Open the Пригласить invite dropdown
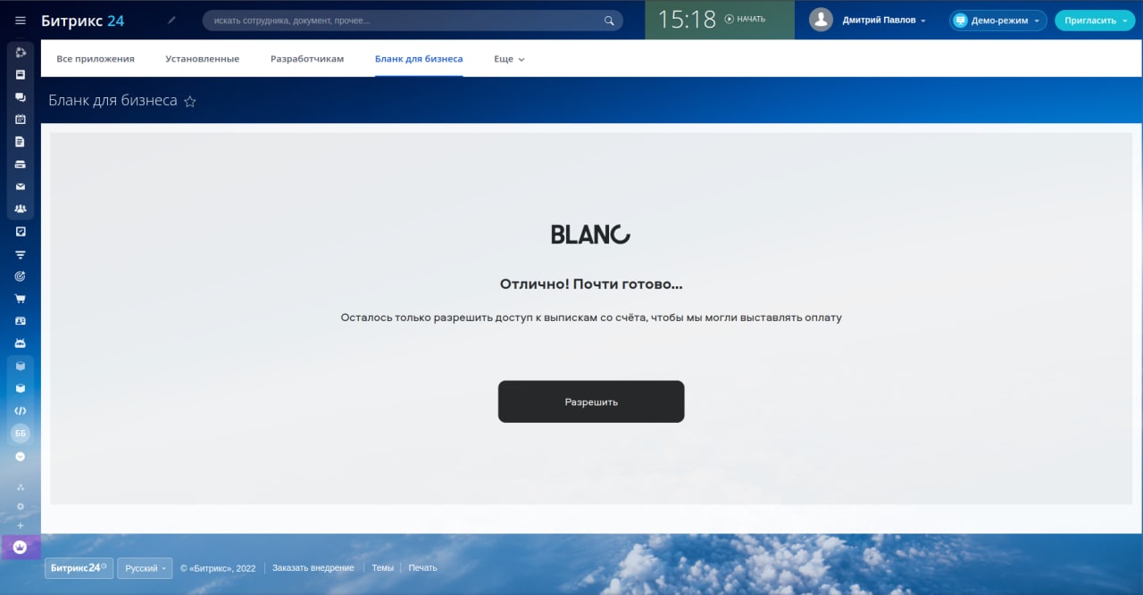 [1096, 21]
